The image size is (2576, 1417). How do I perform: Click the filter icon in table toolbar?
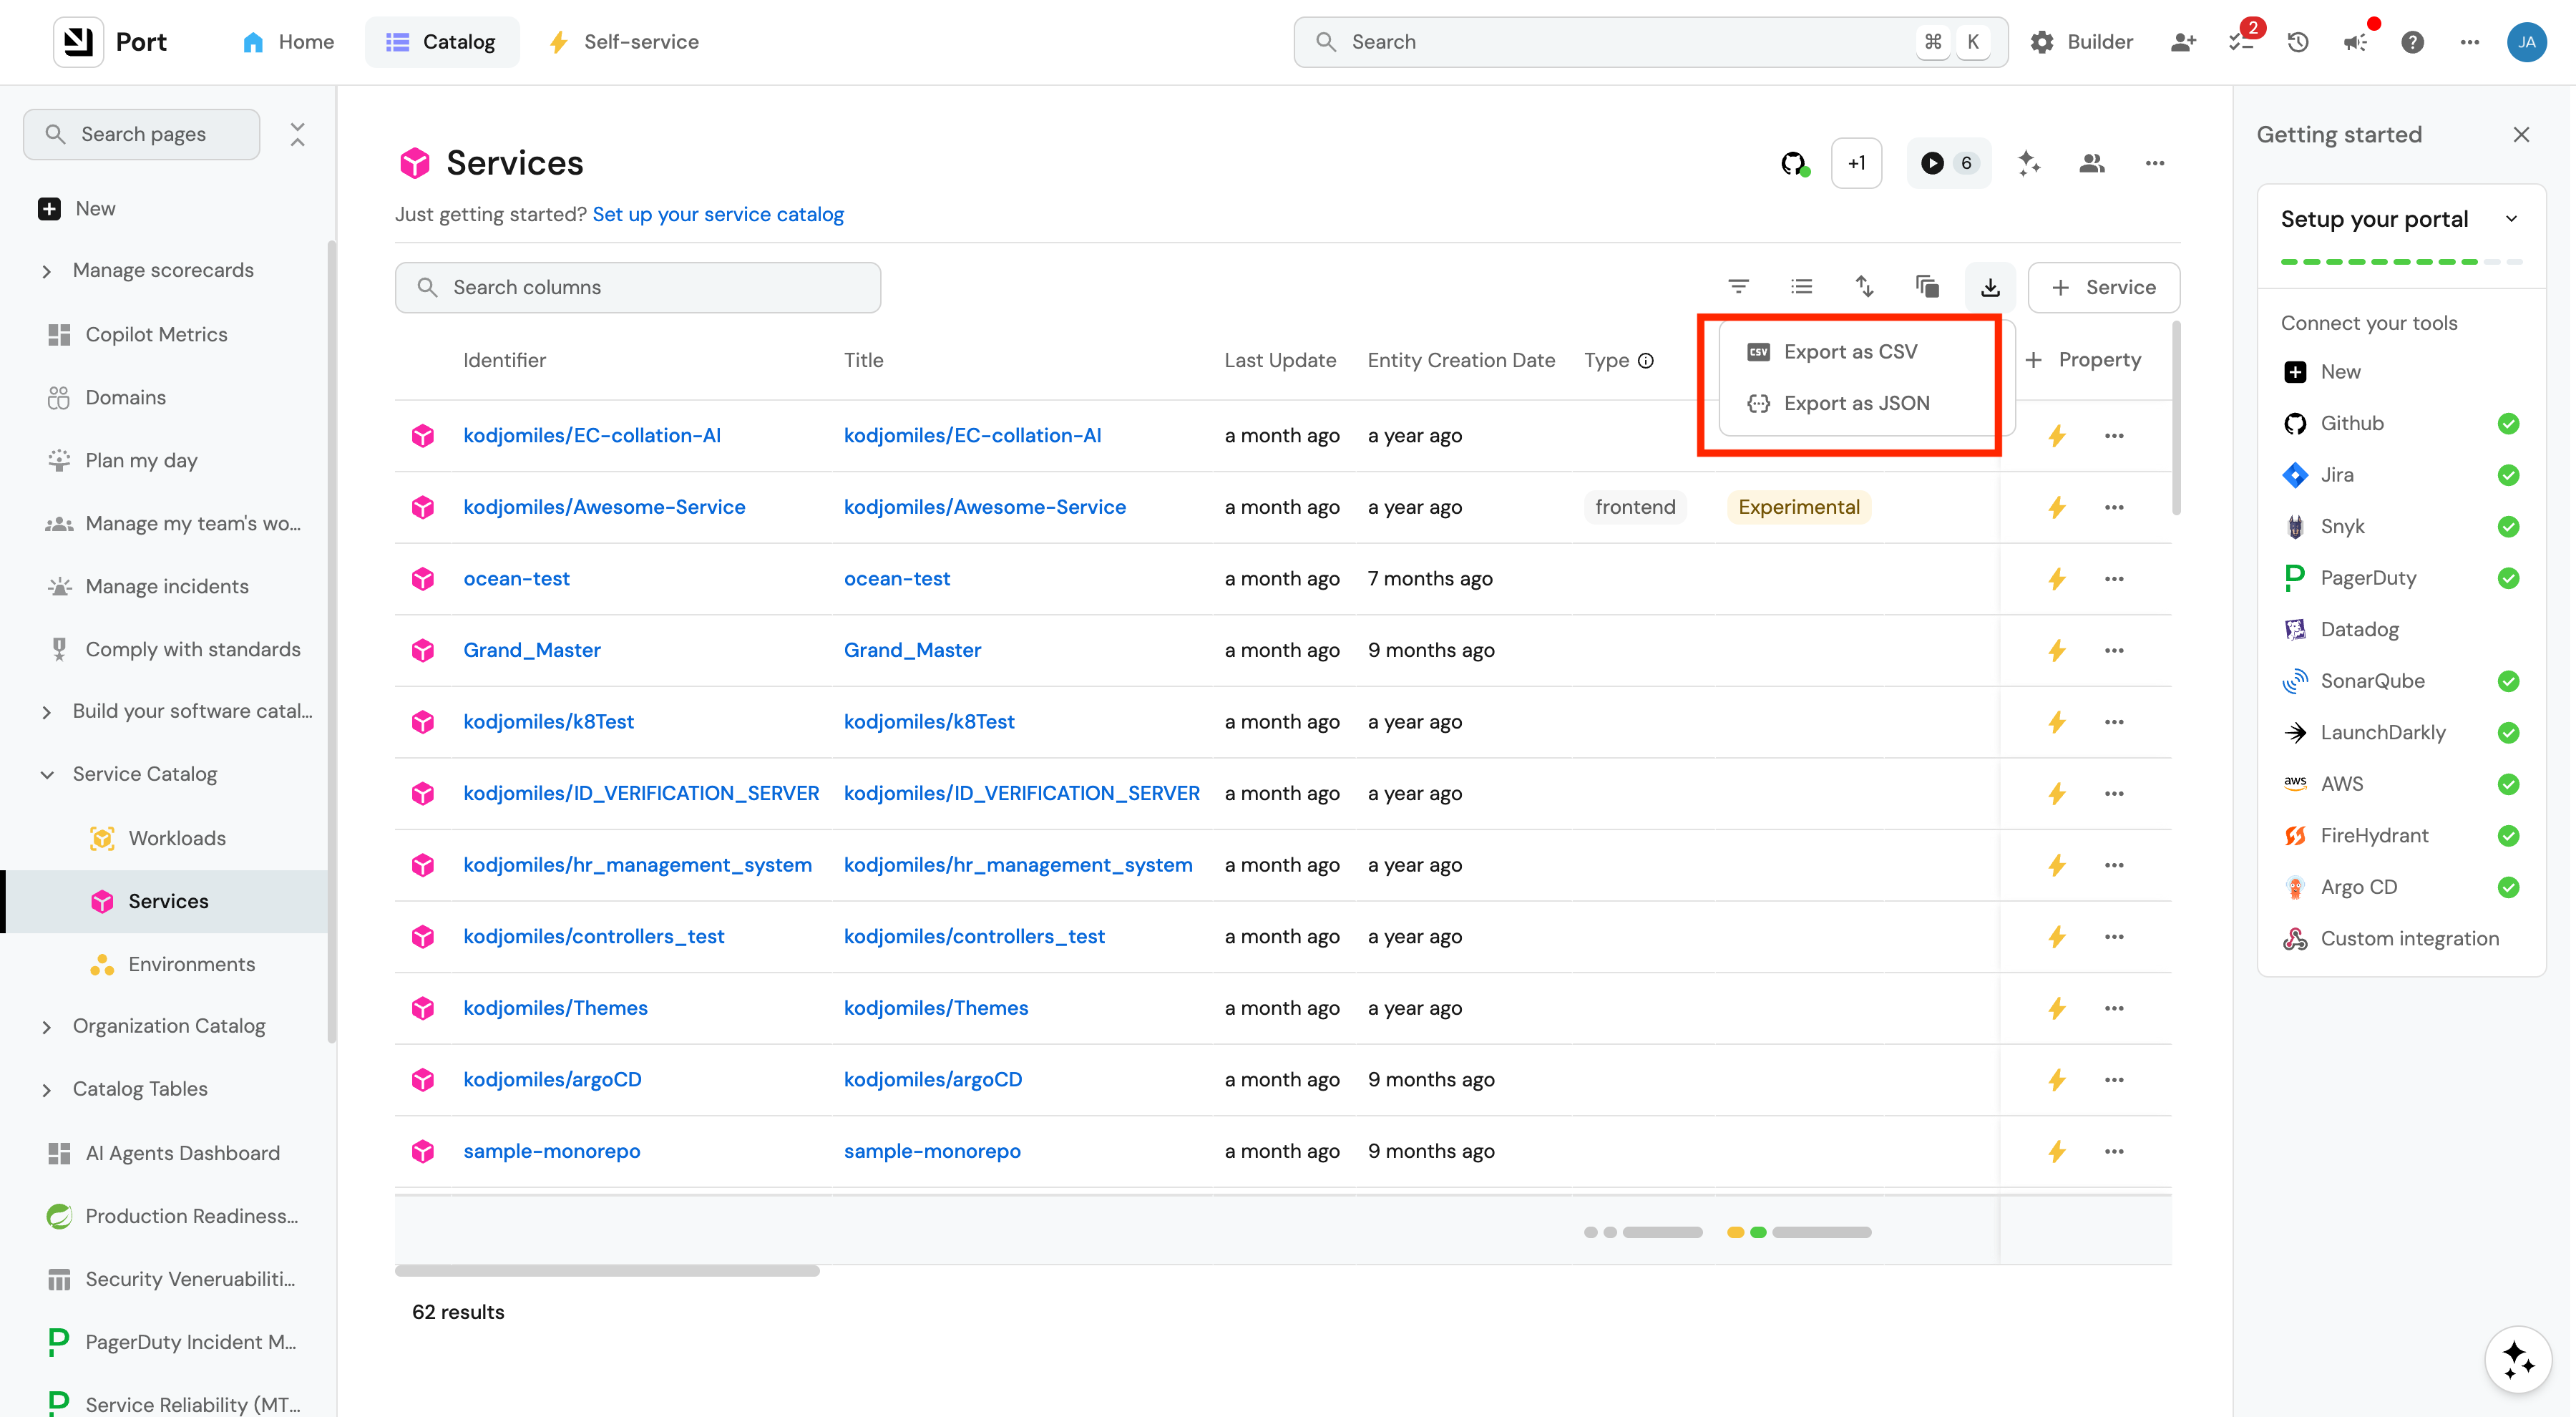1738,287
